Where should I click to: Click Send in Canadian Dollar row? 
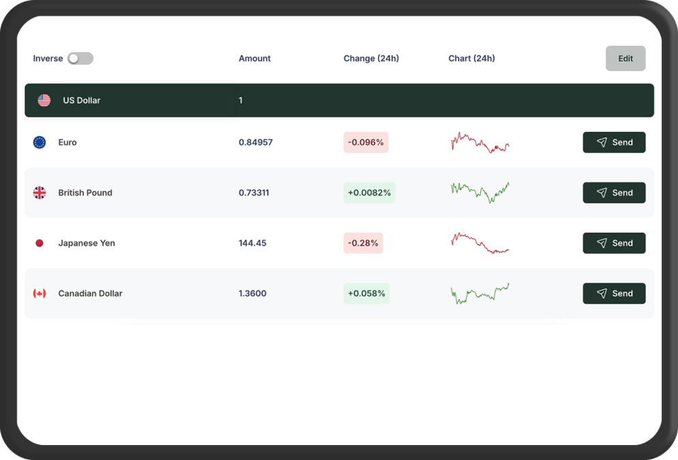pos(614,293)
